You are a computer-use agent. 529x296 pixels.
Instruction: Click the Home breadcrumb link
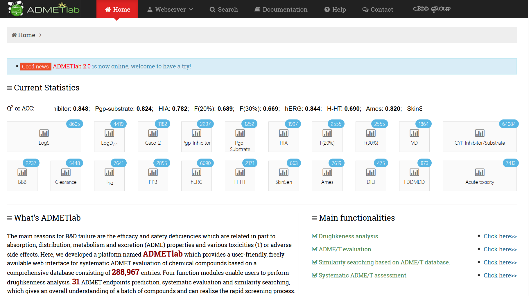[26, 35]
